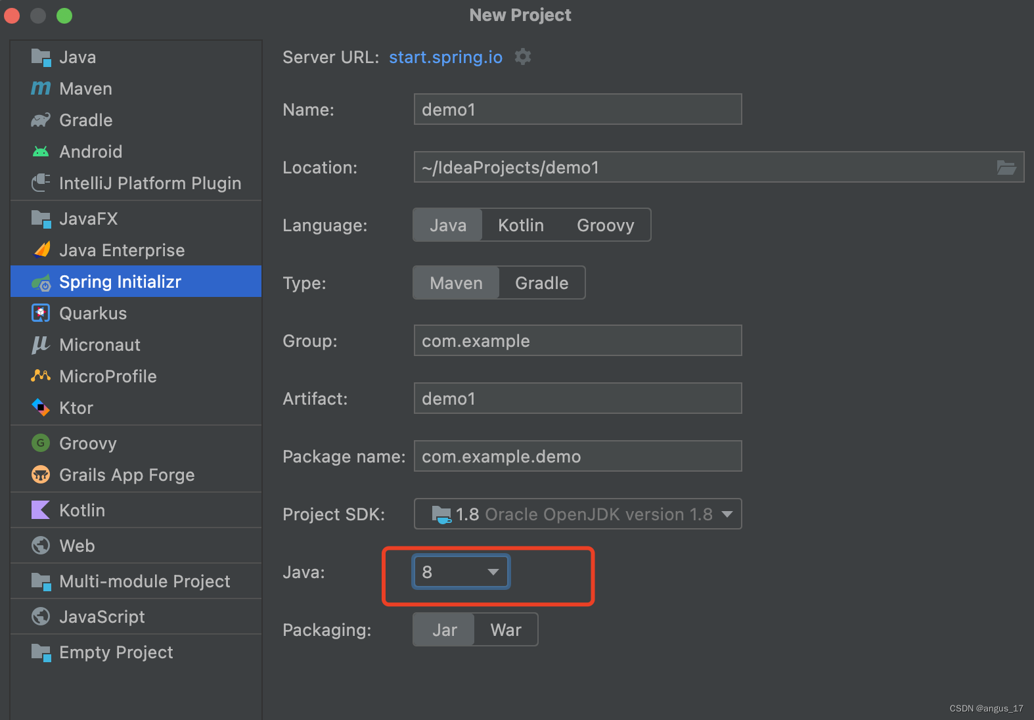Select Spring Initializr in project list
The height and width of the screenshot is (720, 1034).
[x=136, y=282]
